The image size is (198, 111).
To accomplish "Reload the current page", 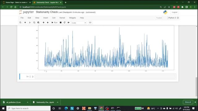I will coord(11,7).
